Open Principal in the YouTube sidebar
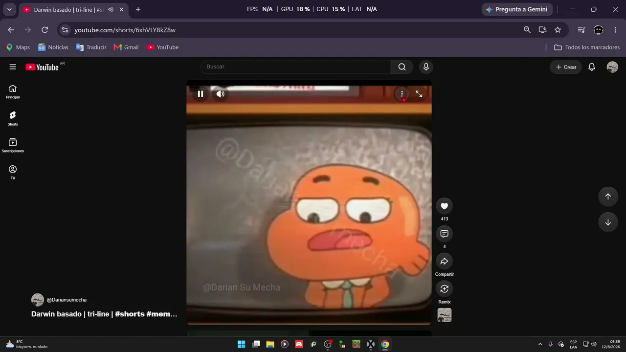 (13, 91)
